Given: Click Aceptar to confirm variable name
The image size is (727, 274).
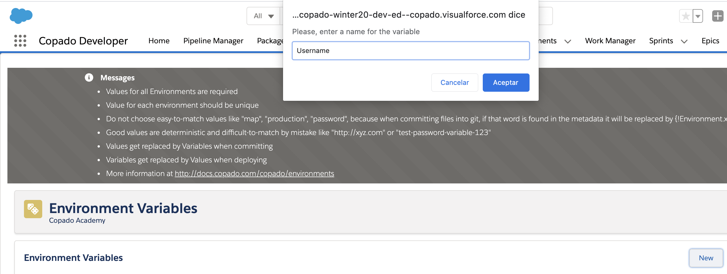Looking at the screenshot, I should 506,83.
